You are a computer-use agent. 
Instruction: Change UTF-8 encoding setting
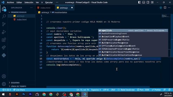pos(106,90)
